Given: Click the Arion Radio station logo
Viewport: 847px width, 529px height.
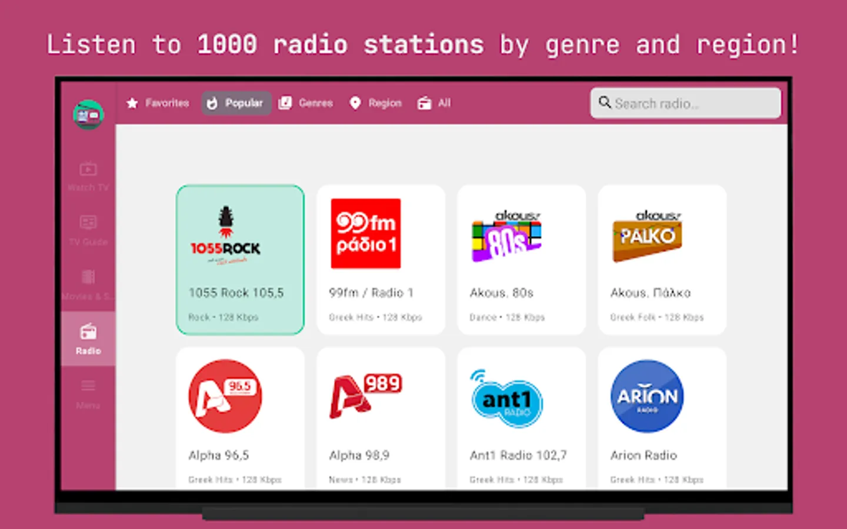Looking at the screenshot, I should 647,396.
